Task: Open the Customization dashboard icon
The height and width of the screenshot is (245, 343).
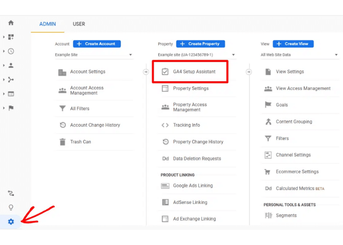Action: (x=11, y=37)
